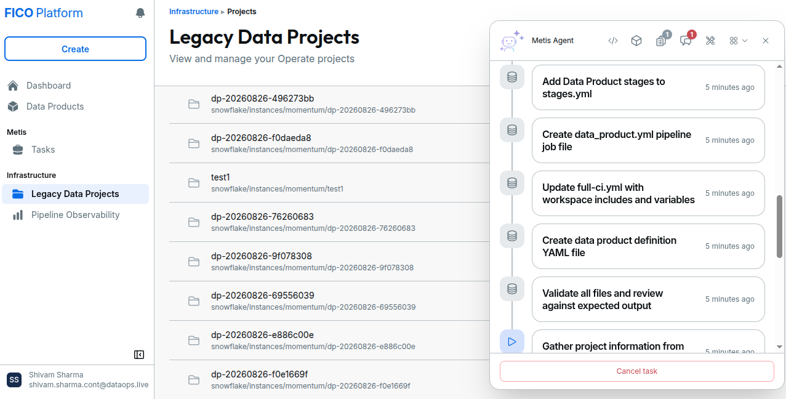Close the Metis Agent panel
This screenshot has height=399, width=786.
click(766, 41)
